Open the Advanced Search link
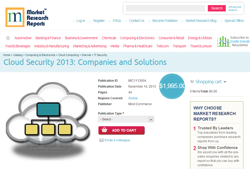Image resolution: width=250 pixels, height=169 pixels. [x=234, y=8]
